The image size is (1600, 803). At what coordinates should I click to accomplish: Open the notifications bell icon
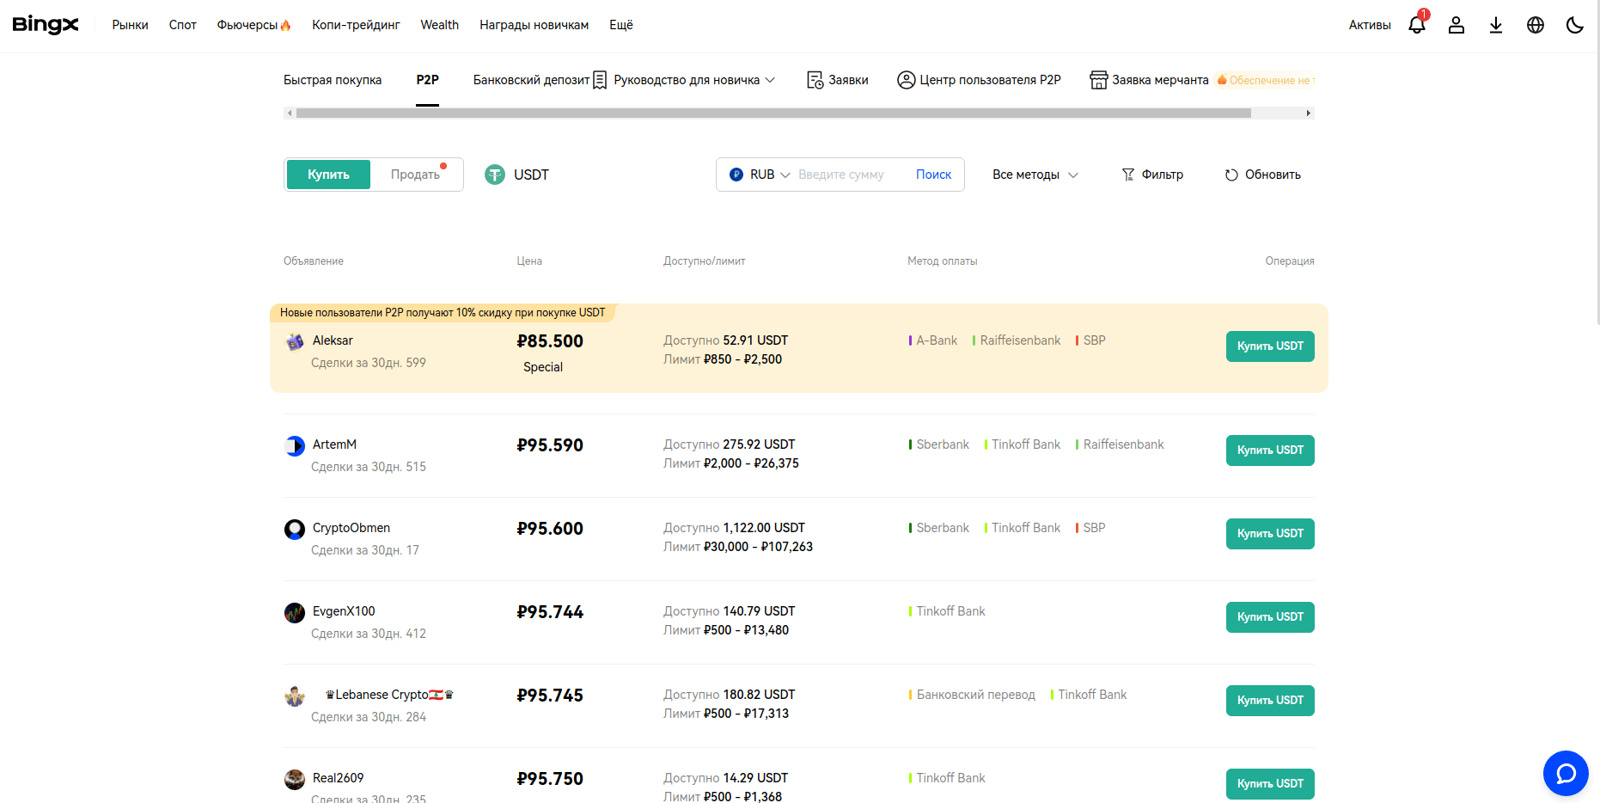(1416, 25)
